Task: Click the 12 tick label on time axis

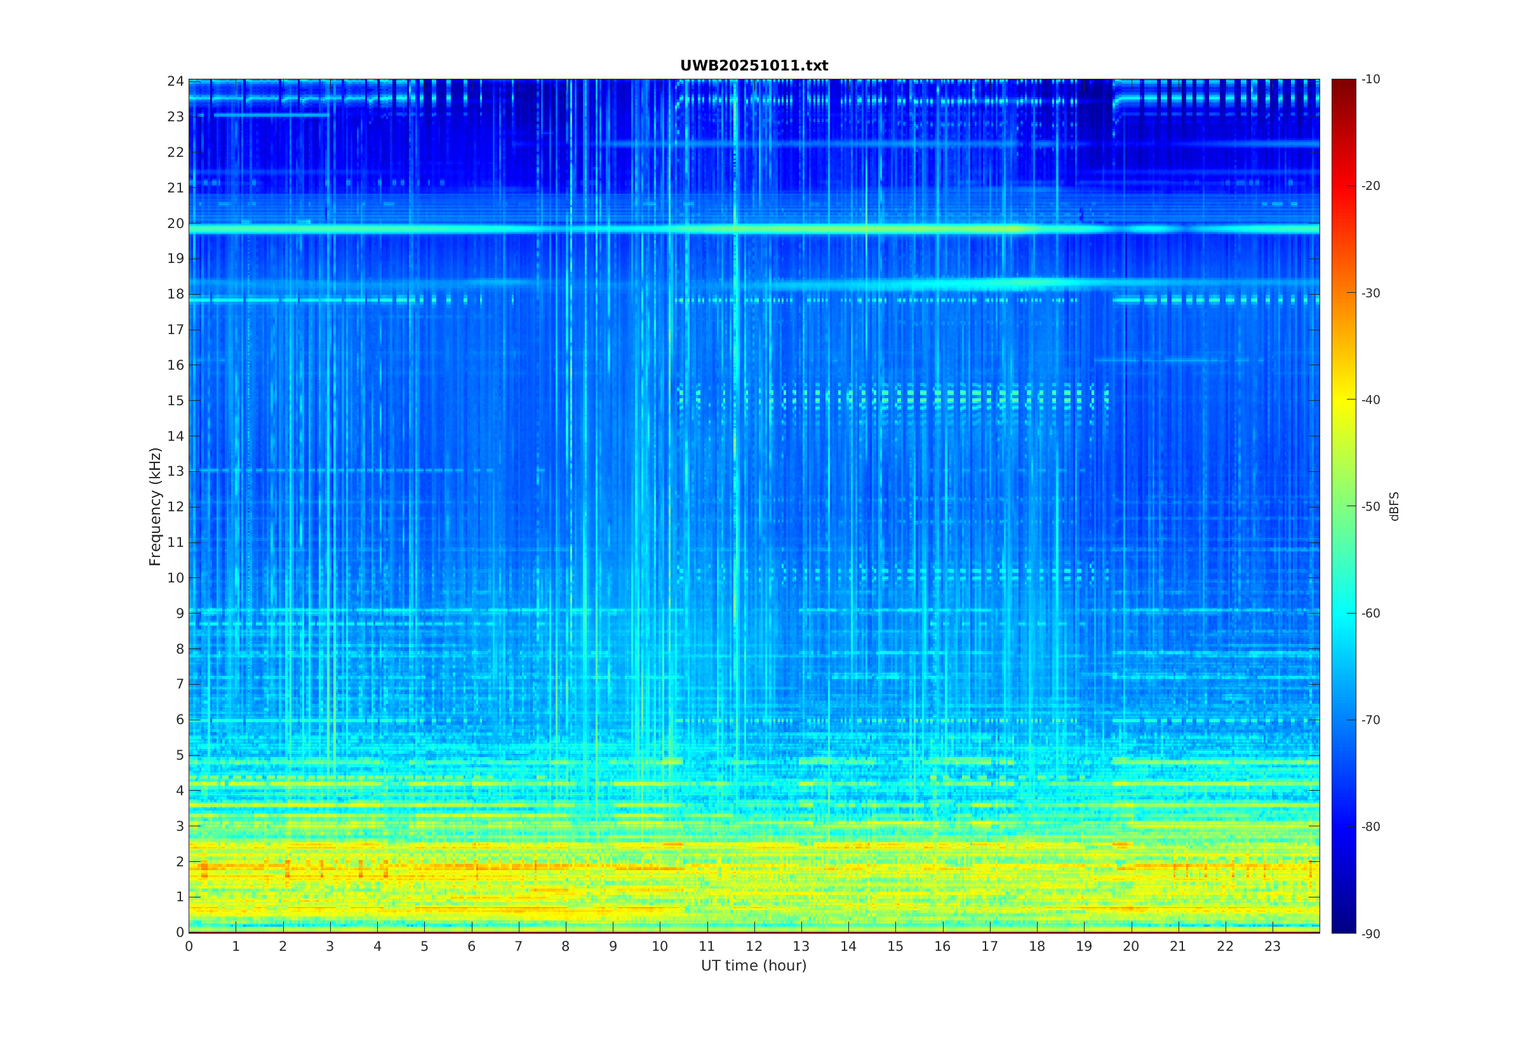Action: pos(754,946)
